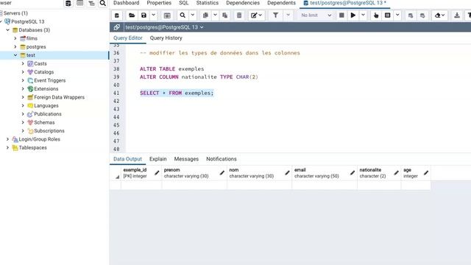471x265 pixels.
Task: Open the test/postgres@PostgreSQL 13 connection dropdown
Action: pyautogui.click(x=164, y=27)
